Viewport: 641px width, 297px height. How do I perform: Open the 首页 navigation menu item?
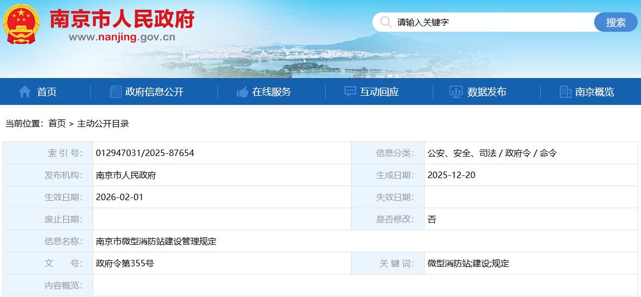point(47,91)
